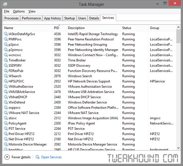Viewport: 183px width, 166px height.
Task: Click the vertical scrollbar thumb
Action: [x=178, y=36]
